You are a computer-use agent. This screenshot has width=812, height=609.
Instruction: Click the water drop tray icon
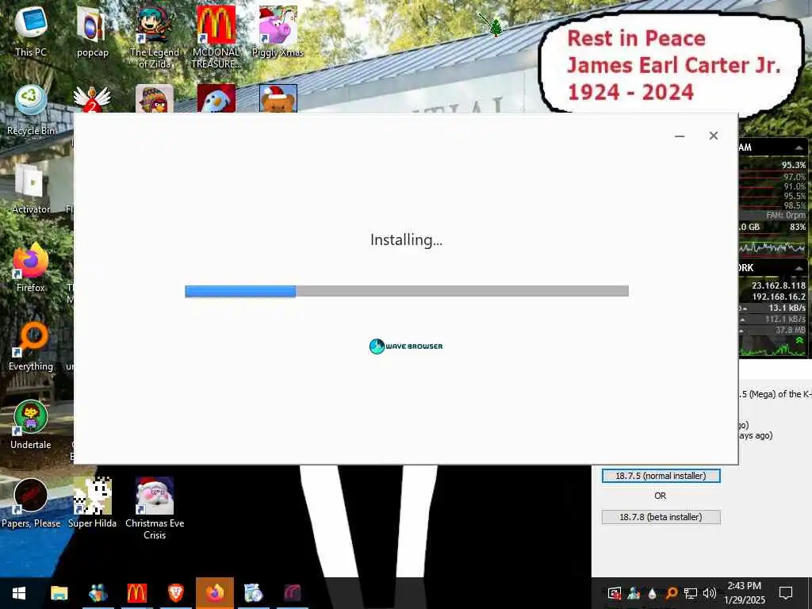pos(653,593)
